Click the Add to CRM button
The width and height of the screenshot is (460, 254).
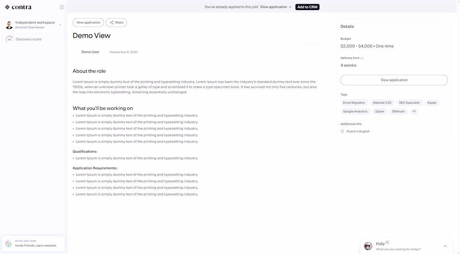307,7
